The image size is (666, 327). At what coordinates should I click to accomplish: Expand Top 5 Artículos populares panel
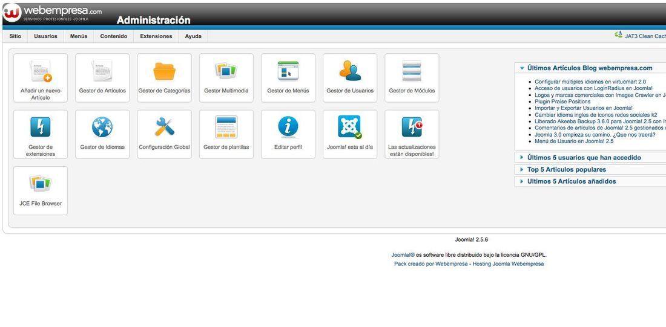tap(590, 169)
